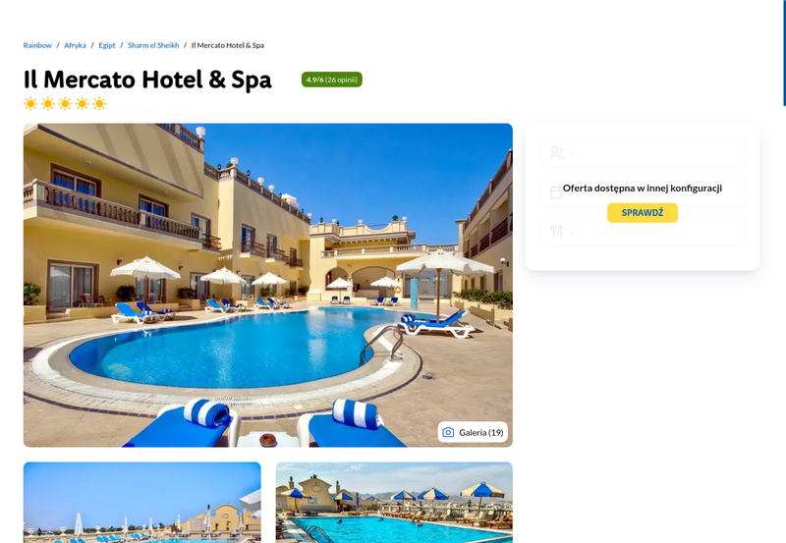Click the calendar date icon
Image resolution: width=786 pixels, height=543 pixels.
pos(556,192)
